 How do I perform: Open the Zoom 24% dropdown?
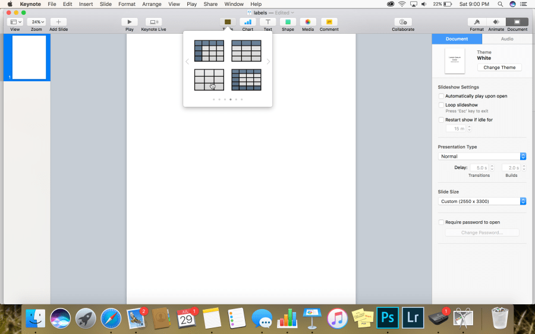point(36,22)
